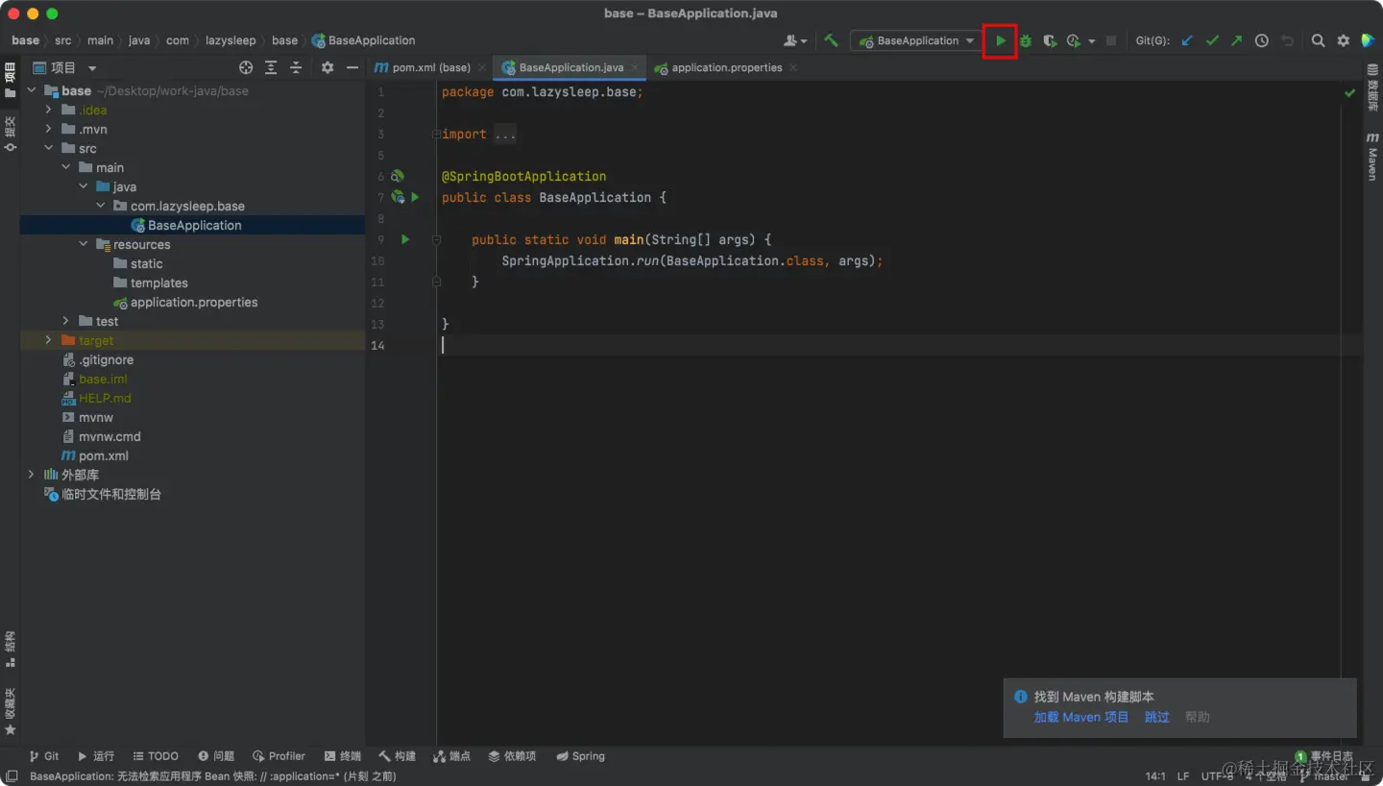Viewport: 1383px width, 786px height.
Task: Click Git update project blue arrow
Action: click(x=1187, y=41)
